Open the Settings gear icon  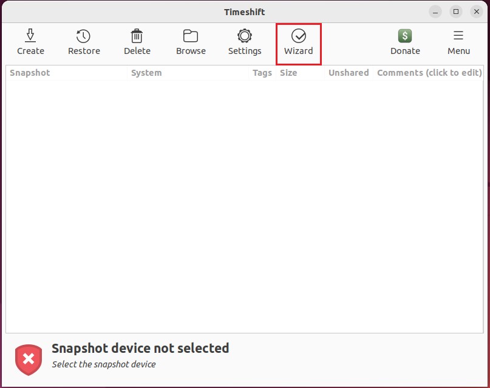(244, 36)
